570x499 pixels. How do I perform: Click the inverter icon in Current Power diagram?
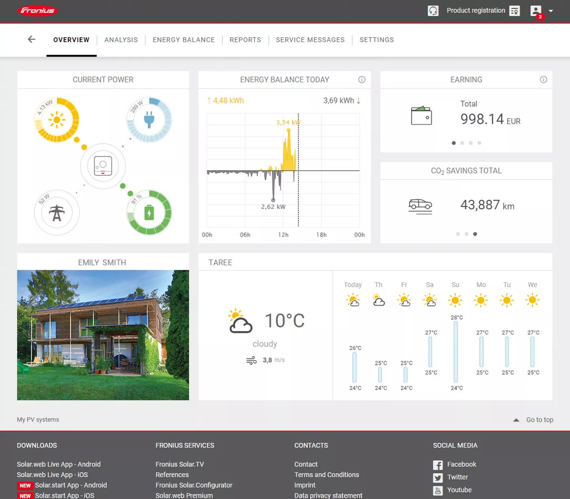click(x=103, y=166)
